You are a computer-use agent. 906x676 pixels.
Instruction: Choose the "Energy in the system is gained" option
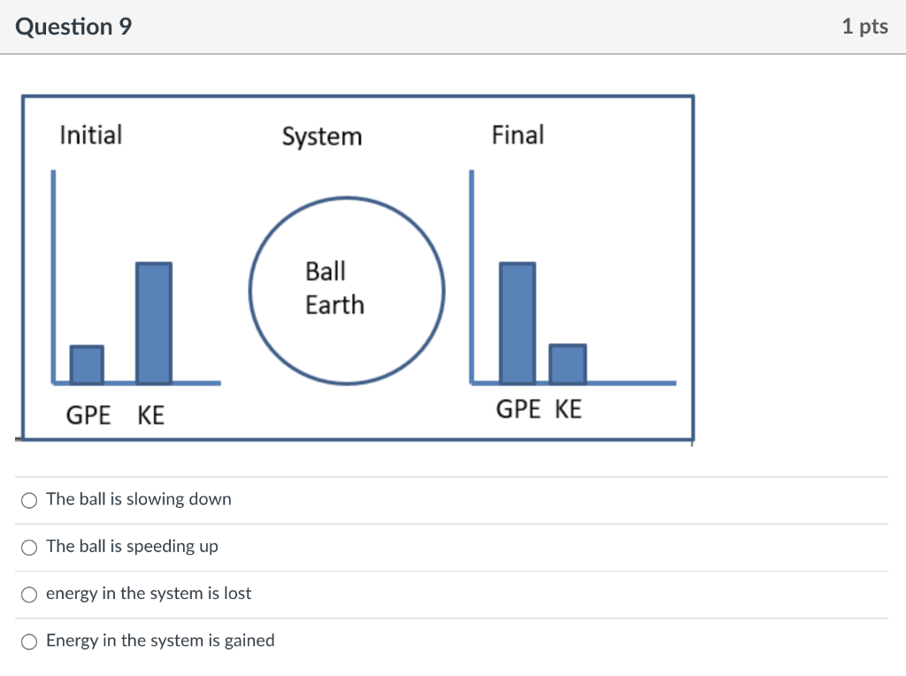pyautogui.click(x=29, y=641)
